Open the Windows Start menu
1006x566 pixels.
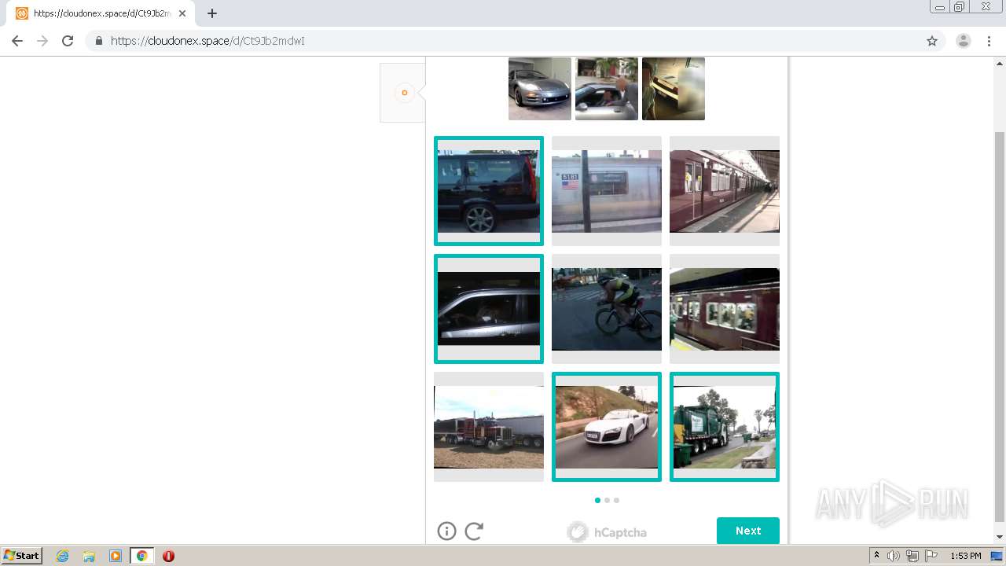pyautogui.click(x=22, y=556)
